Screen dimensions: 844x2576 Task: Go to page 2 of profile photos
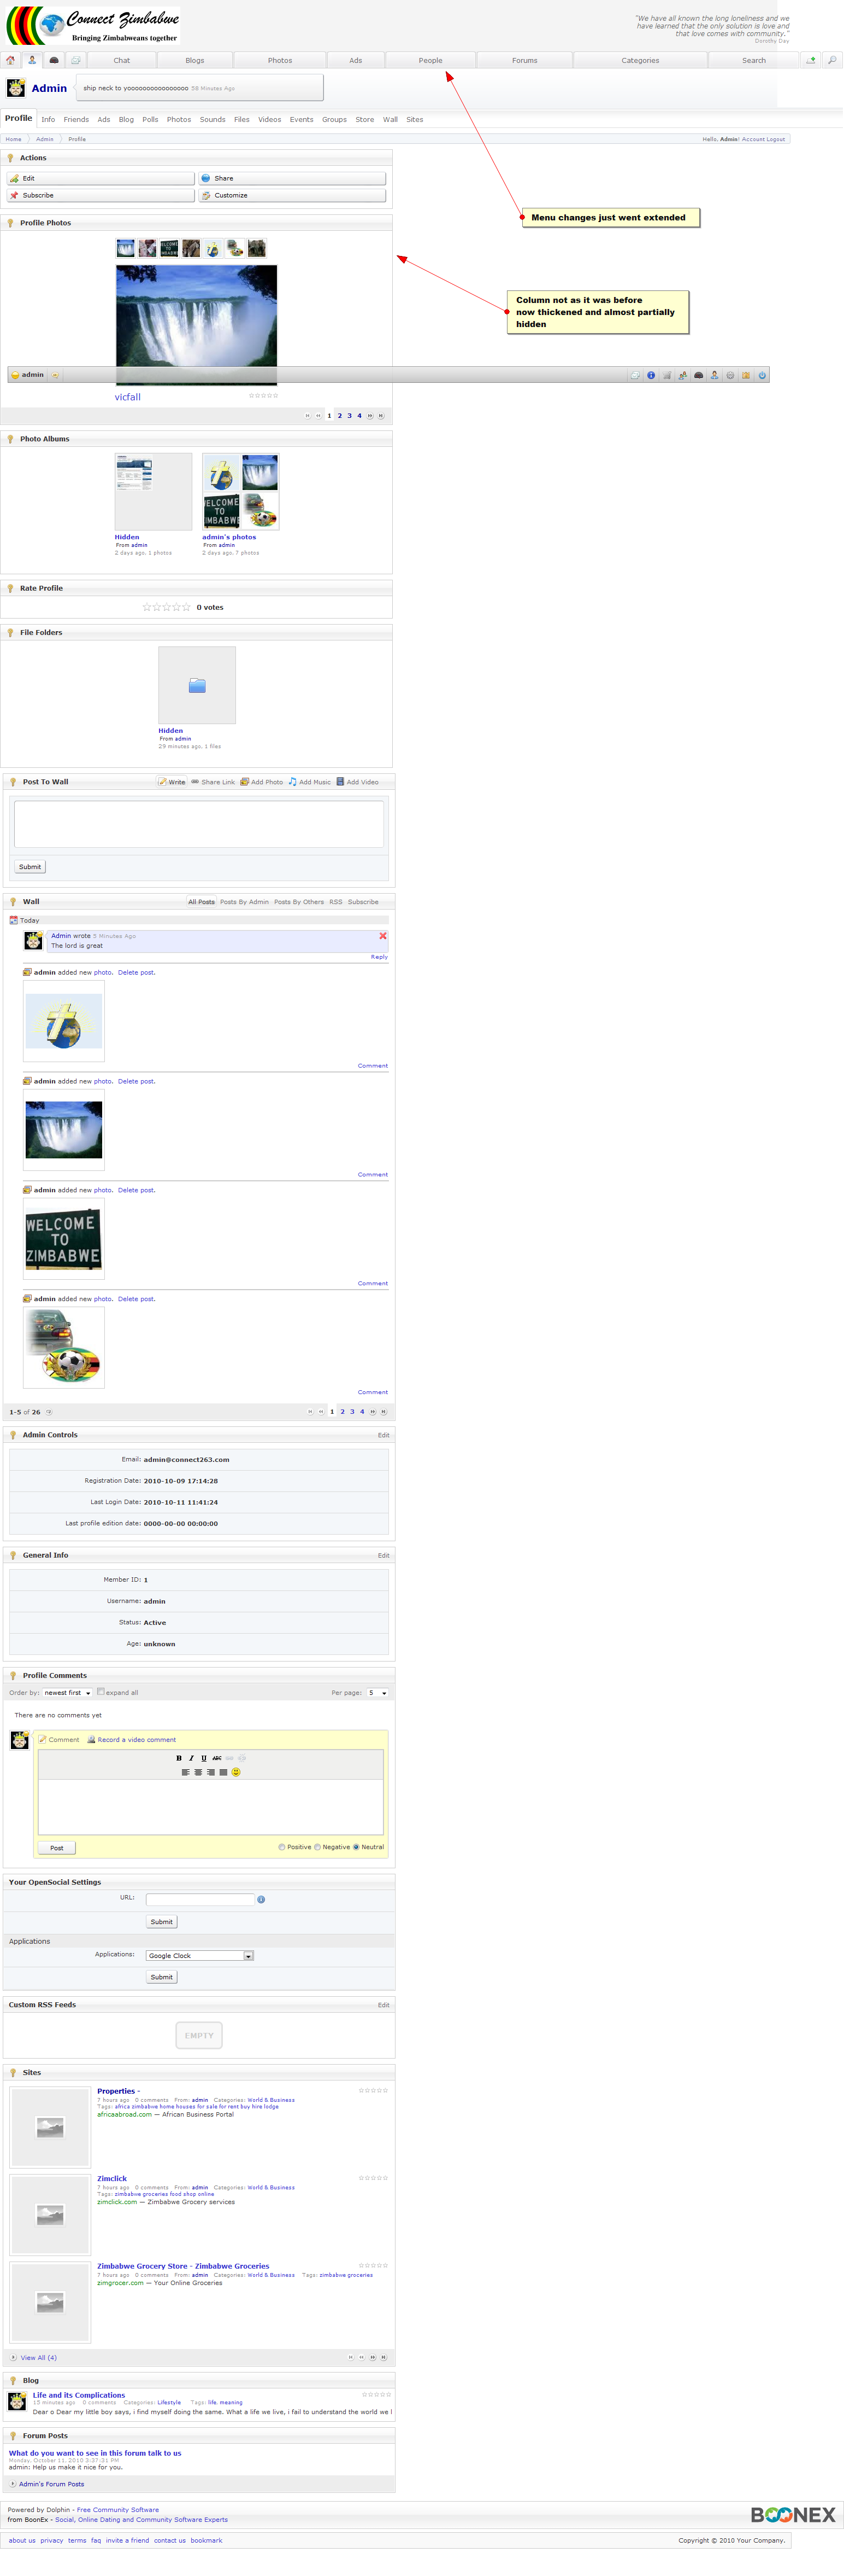click(x=340, y=416)
